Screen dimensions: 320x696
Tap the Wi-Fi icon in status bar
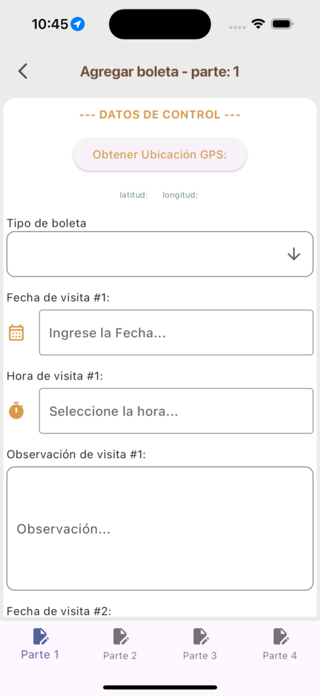pos(258,24)
